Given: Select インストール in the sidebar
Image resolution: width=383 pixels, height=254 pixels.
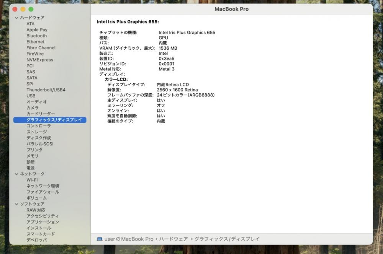Looking at the screenshot, I should [x=39, y=228].
